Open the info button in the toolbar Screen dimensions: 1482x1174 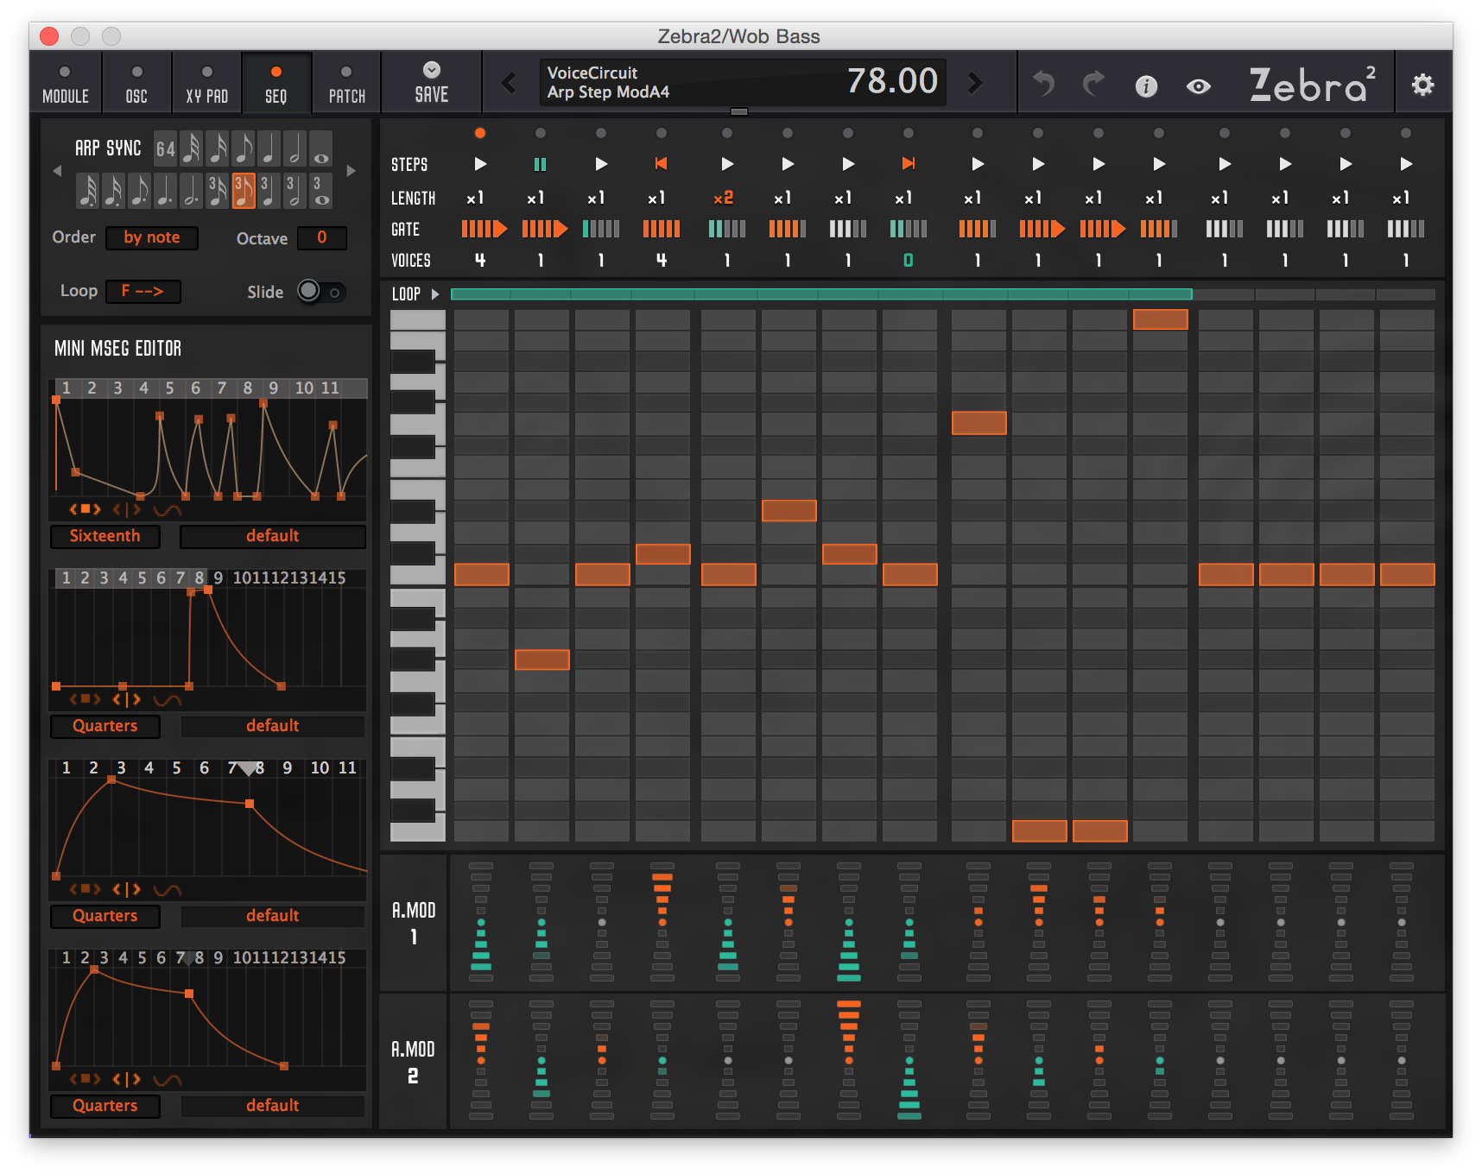1146,85
